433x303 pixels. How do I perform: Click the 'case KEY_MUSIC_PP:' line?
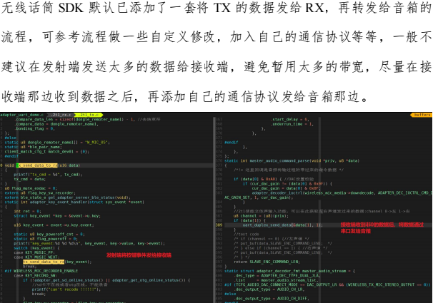(34, 252)
